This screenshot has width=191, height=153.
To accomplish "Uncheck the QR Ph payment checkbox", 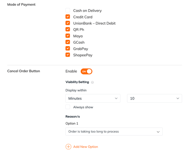I will point(68,29).
